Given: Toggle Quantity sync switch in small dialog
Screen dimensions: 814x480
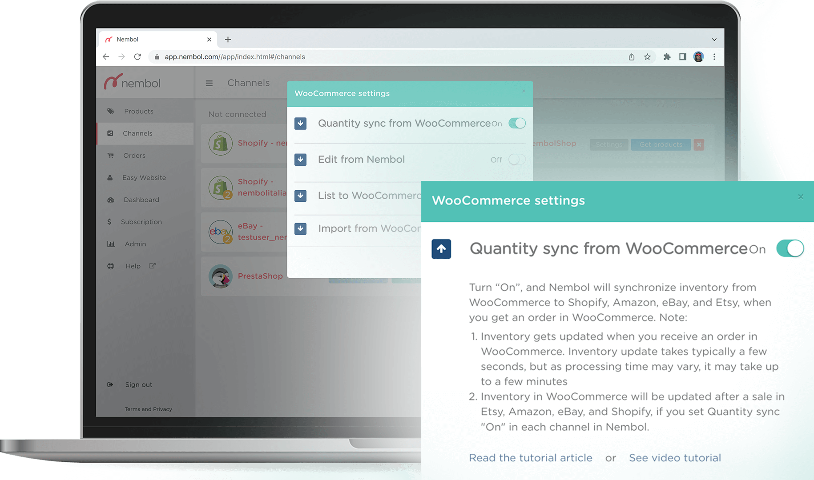Looking at the screenshot, I should 517,123.
